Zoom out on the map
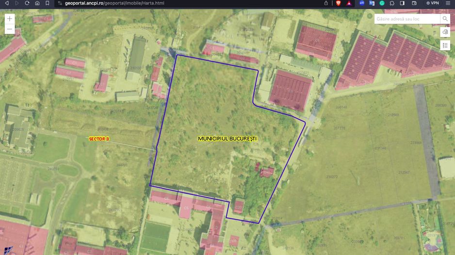 [x=10, y=29]
